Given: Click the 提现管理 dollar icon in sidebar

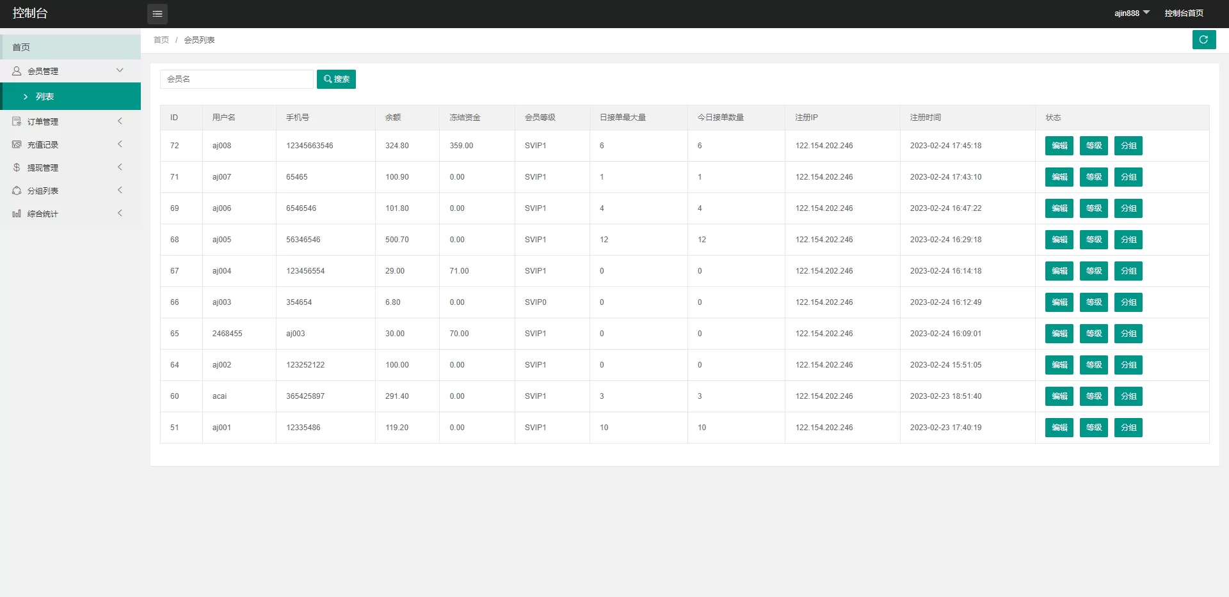Looking at the screenshot, I should click(17, 167).
